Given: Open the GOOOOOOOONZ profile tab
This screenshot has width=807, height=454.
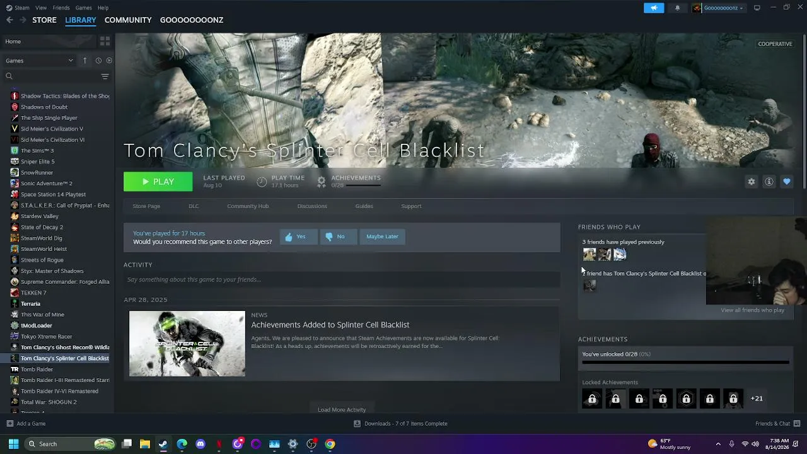Looking at the screenshot, I should click(192, 20).
